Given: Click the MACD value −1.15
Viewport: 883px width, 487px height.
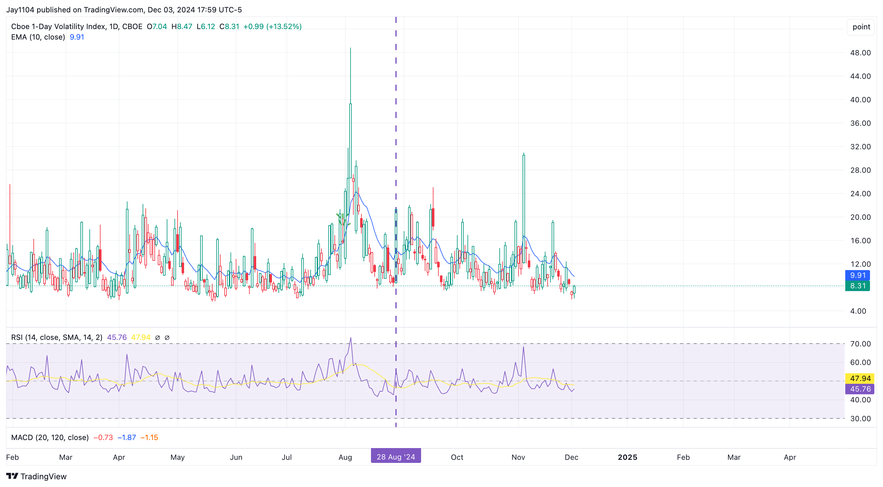Looking at the screenshot, I should [149, 437].
